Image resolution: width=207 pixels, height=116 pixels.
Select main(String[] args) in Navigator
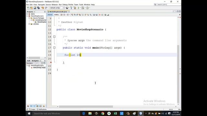point(39,67)
